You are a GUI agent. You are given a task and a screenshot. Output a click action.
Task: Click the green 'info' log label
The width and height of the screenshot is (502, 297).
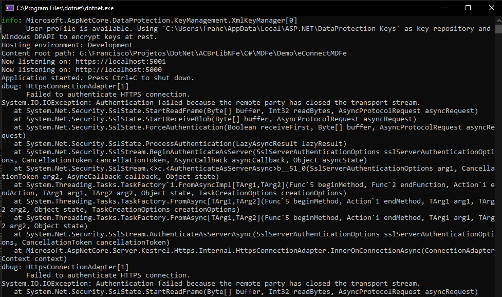tap(10, 21)
